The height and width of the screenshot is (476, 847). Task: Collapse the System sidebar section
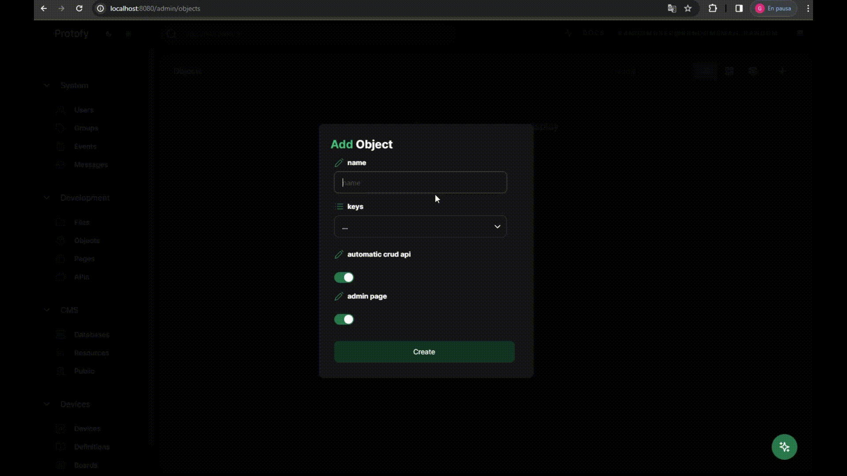coord(47,86)
